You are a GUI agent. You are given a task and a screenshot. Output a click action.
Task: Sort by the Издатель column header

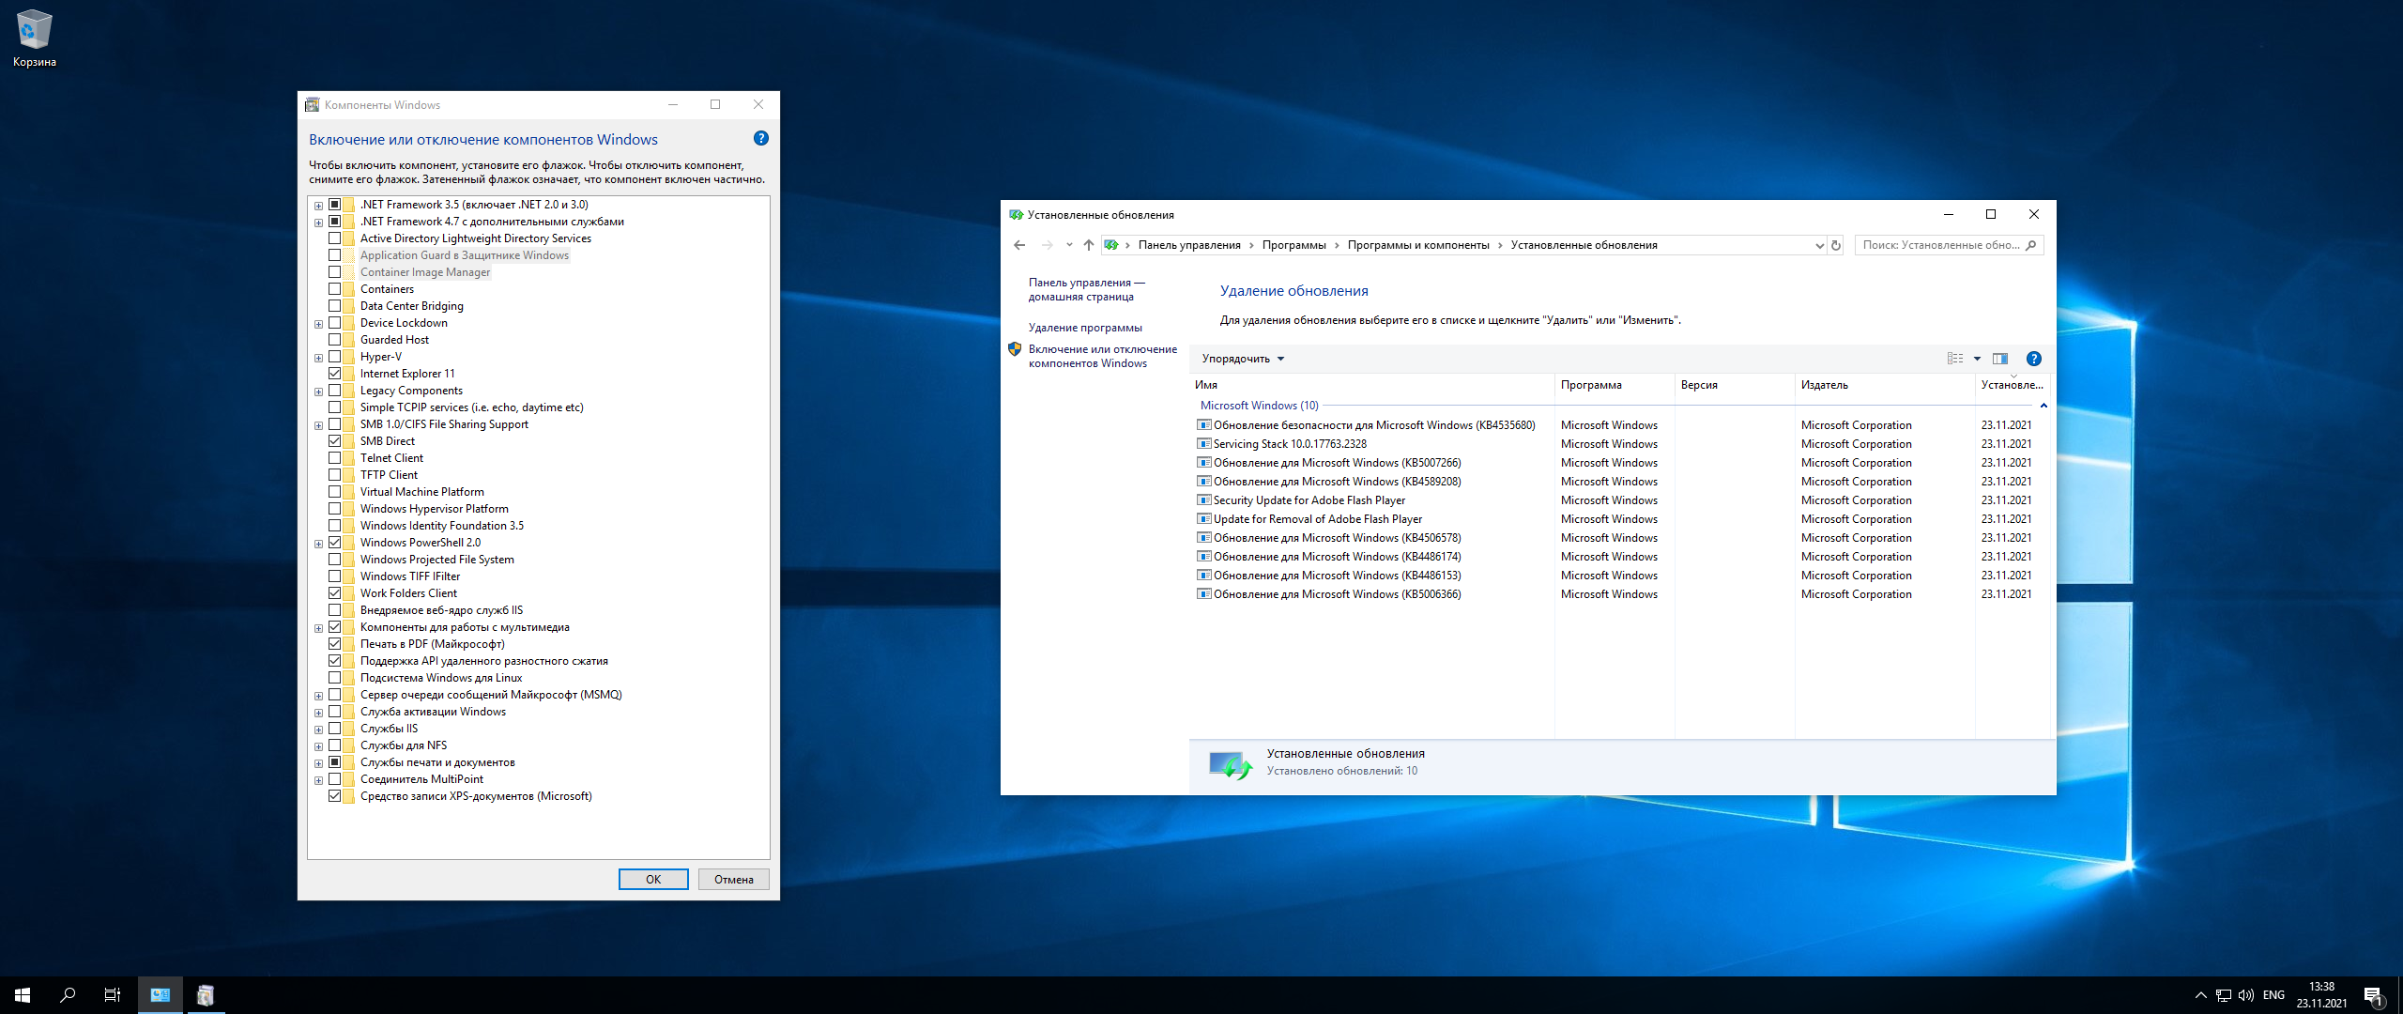(1885, 385)
